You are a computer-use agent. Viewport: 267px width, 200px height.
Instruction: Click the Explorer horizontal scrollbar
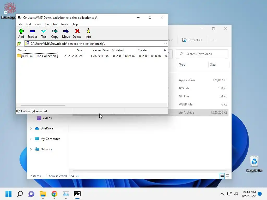coord(150,171)
